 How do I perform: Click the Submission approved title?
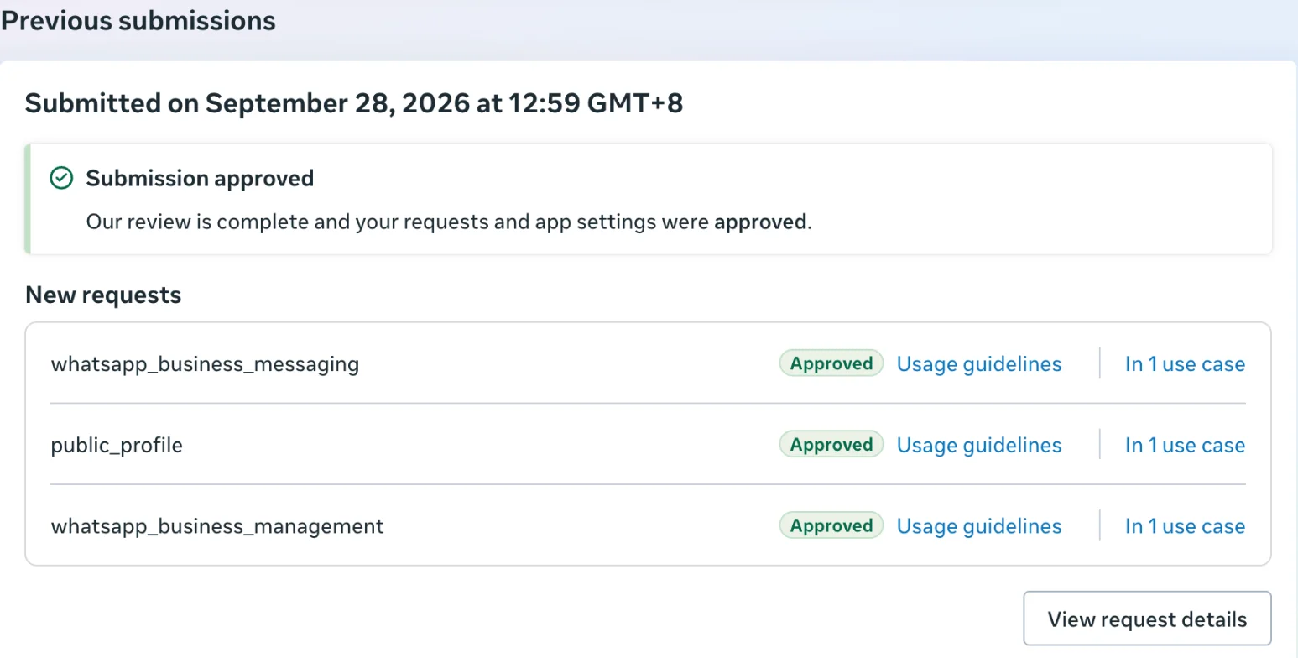point(200,178)
